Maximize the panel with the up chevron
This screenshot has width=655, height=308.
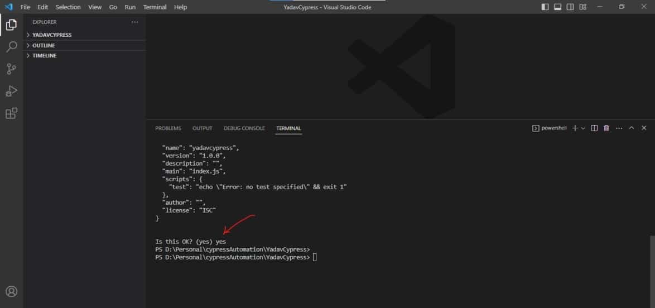coord(632,128)
